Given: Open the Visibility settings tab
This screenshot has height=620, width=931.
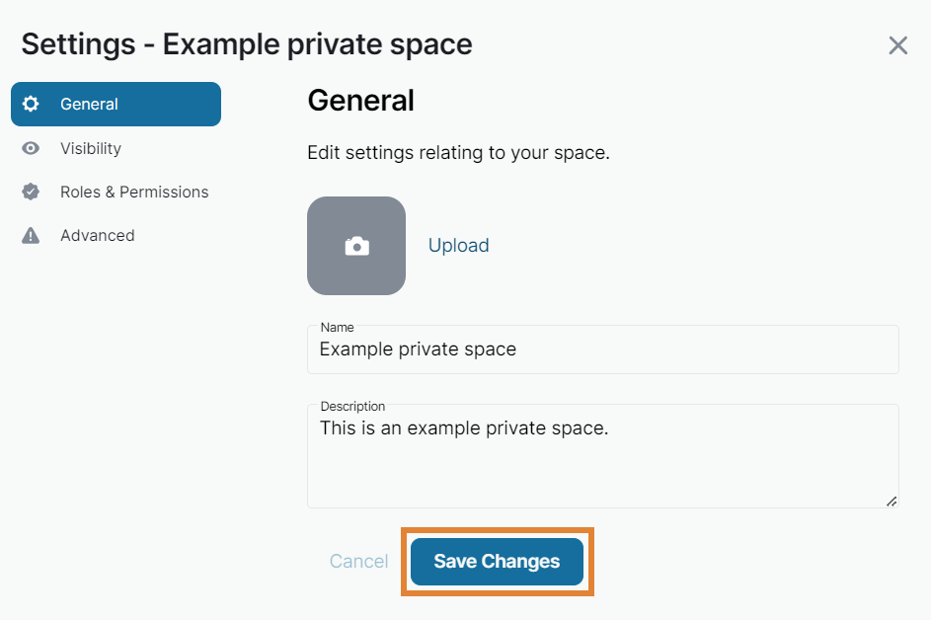Looking at the screenshot, I should click(x=91, y=148).
